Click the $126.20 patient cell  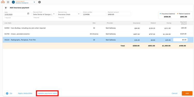pyautogui.click(x=152, y=28)
